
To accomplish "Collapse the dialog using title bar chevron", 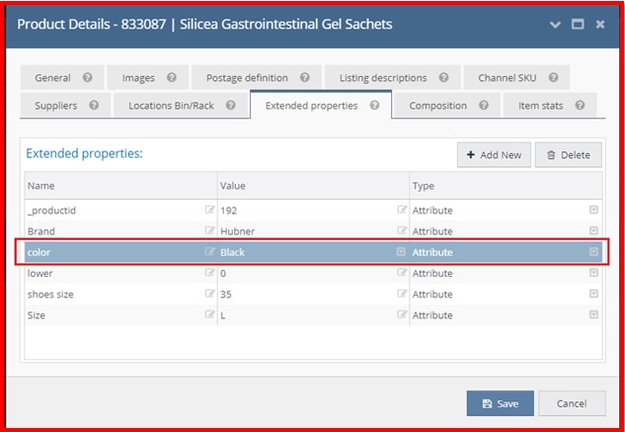I will 556,24.
